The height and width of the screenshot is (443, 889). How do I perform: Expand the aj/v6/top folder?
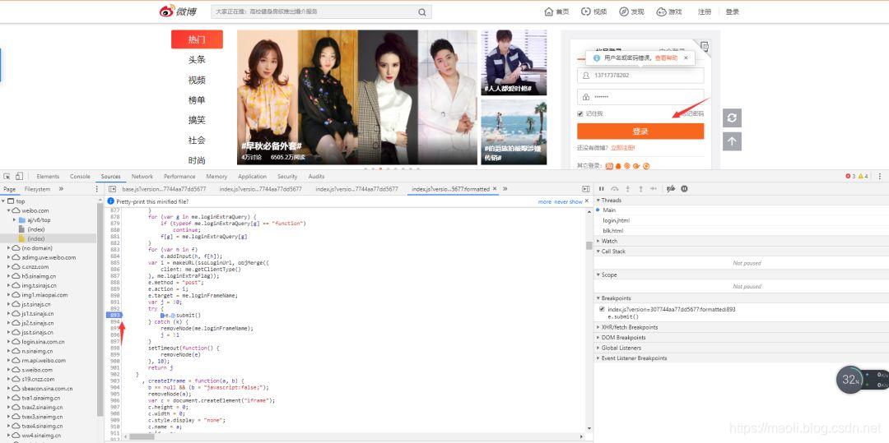(x=15, y=219)
